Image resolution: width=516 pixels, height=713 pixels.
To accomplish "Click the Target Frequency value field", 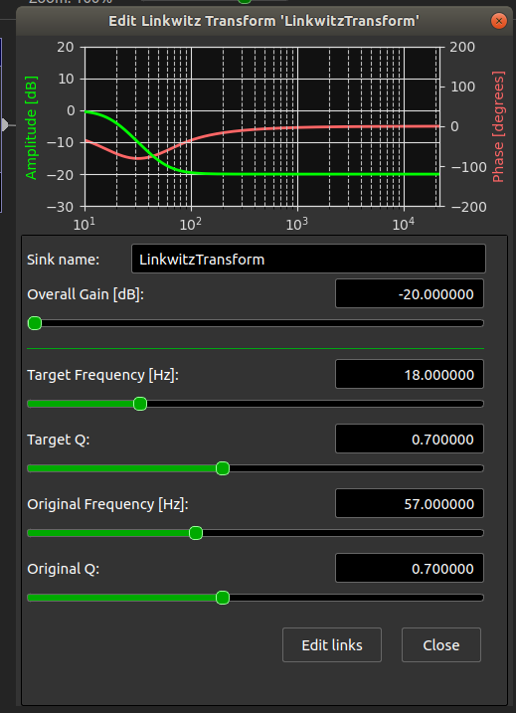I will click(x=410, y=374).
